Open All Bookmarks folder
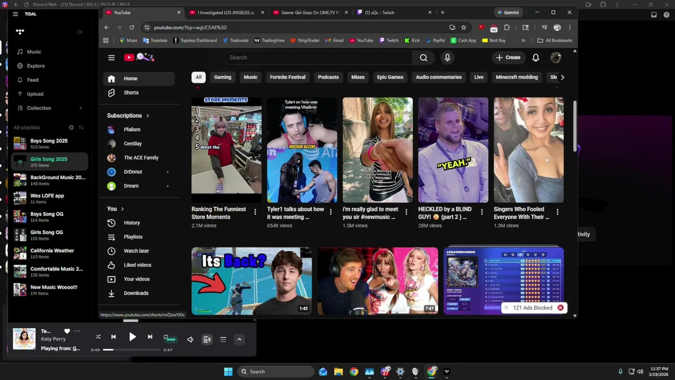 tap(555, 40)
